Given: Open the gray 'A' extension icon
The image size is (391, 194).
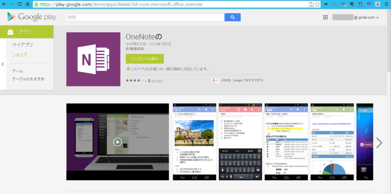Looking at the screenshot, I should click(378, 4).
